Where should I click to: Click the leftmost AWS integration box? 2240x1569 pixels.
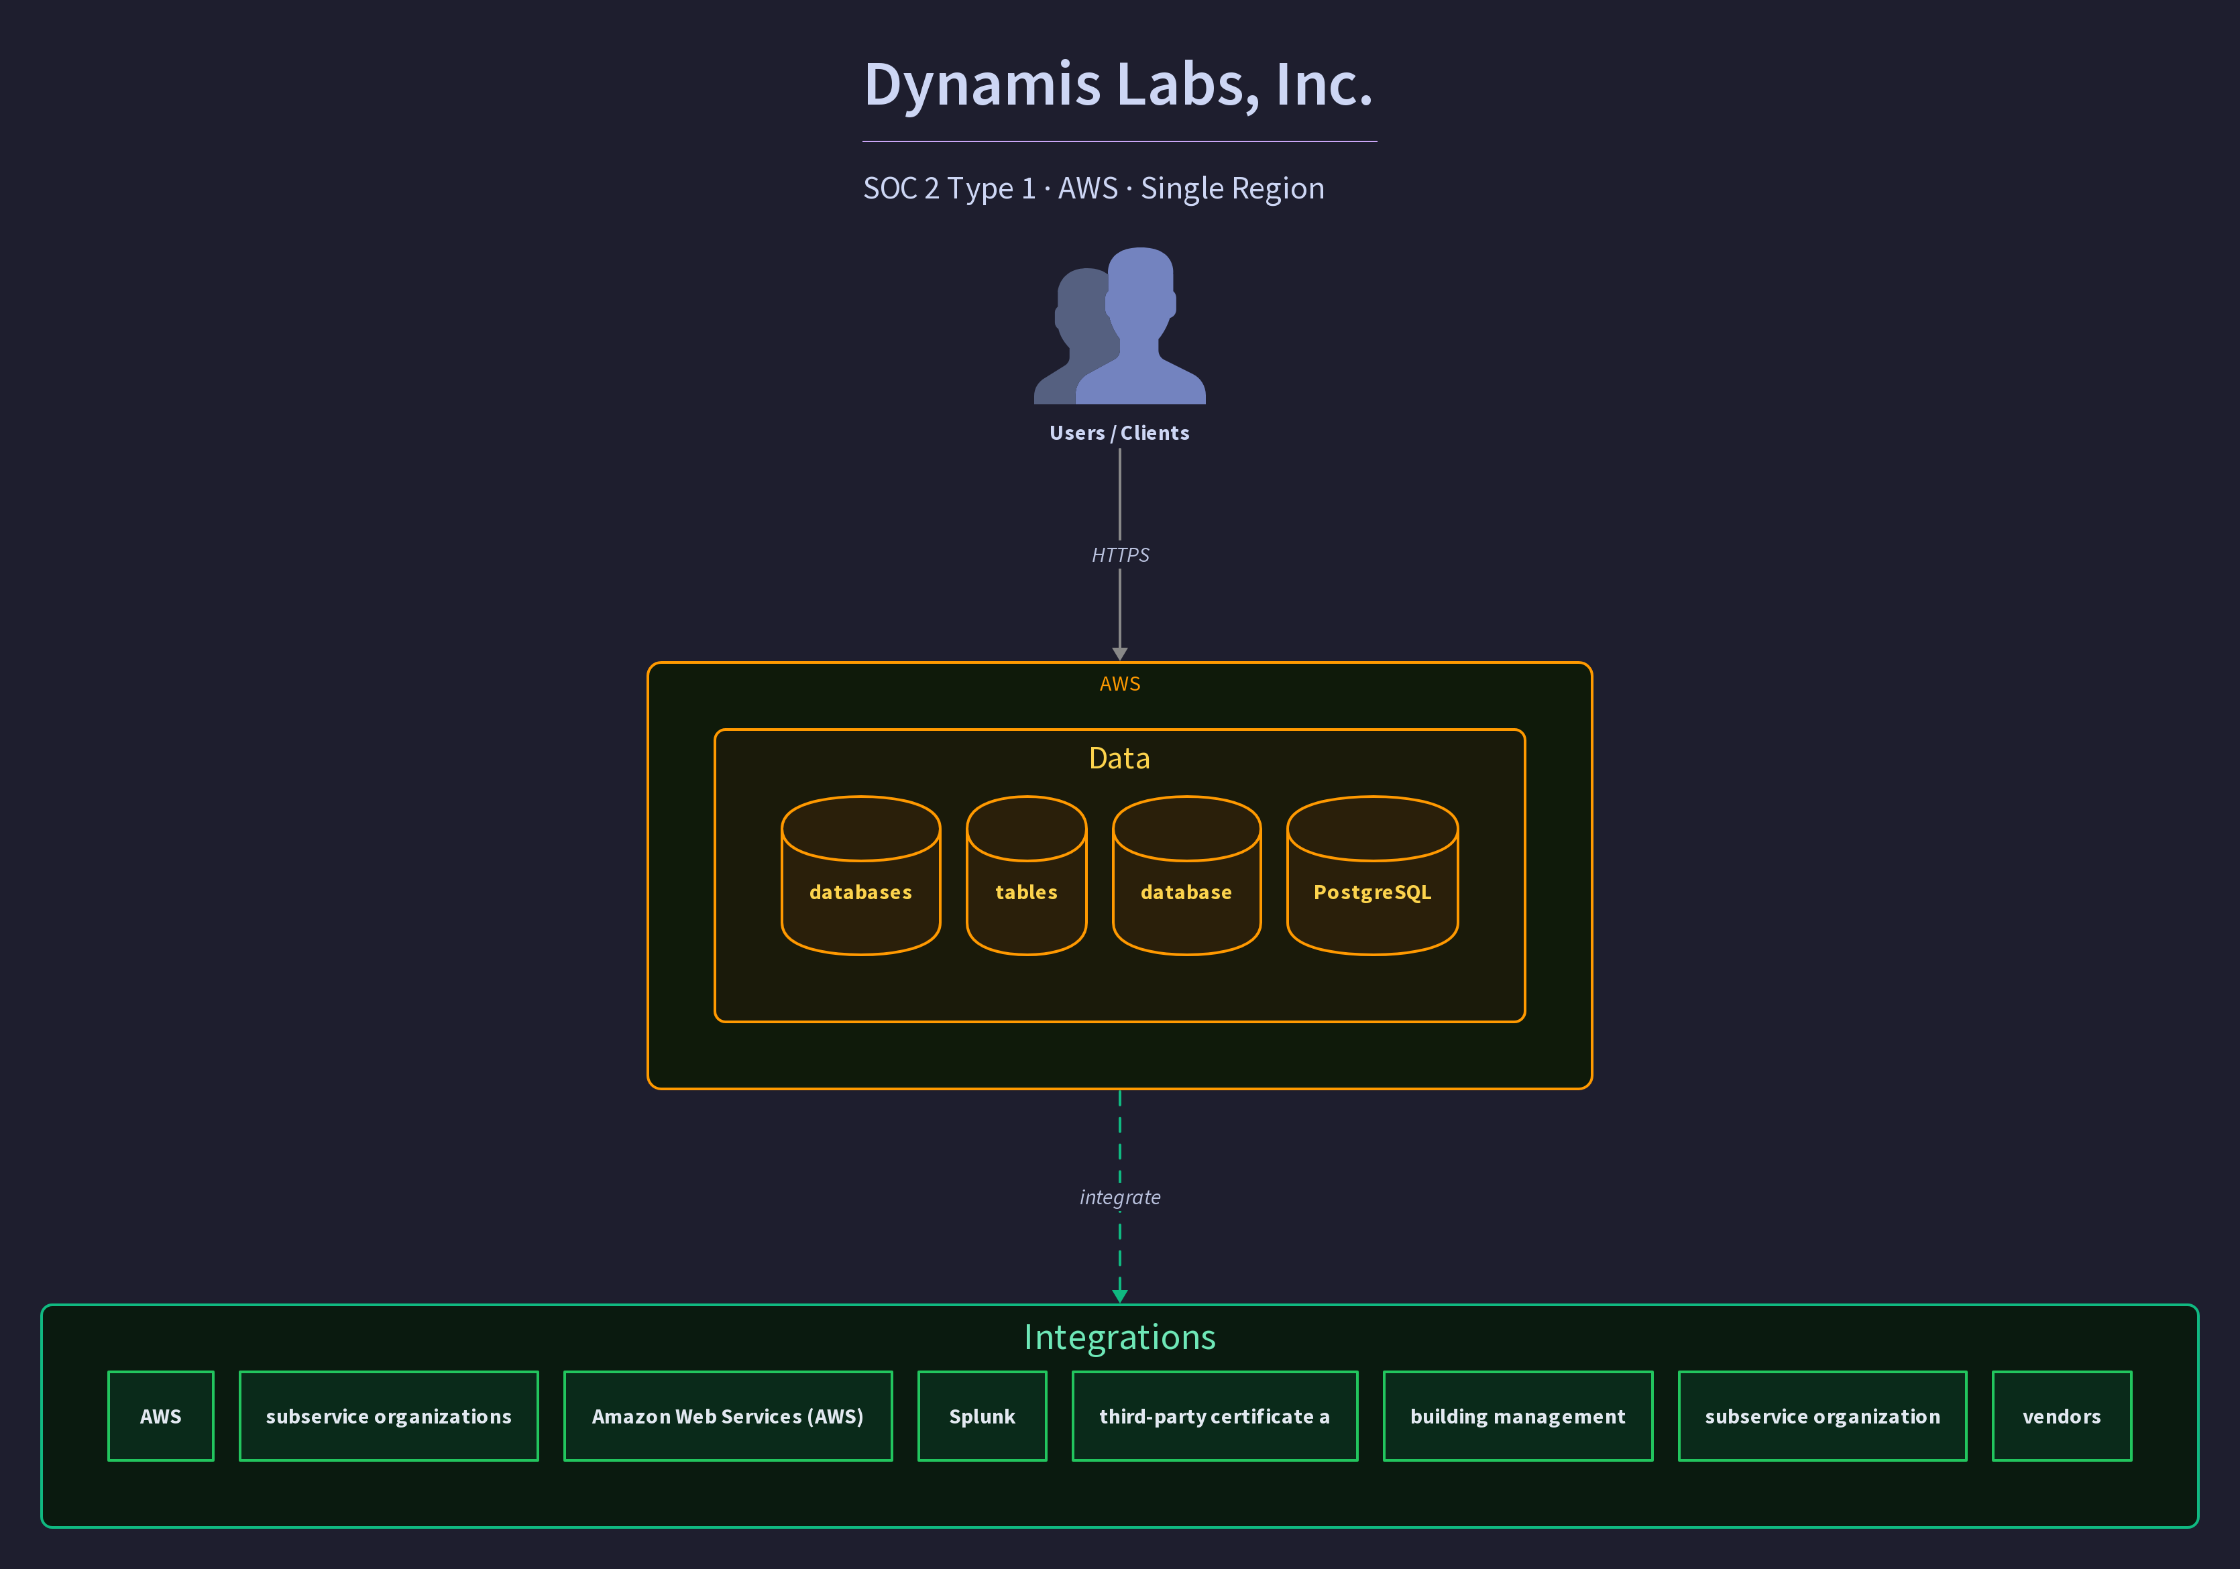coord(161,1416)
